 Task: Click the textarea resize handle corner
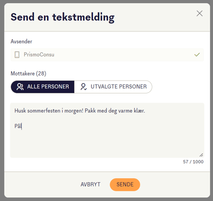201,155
